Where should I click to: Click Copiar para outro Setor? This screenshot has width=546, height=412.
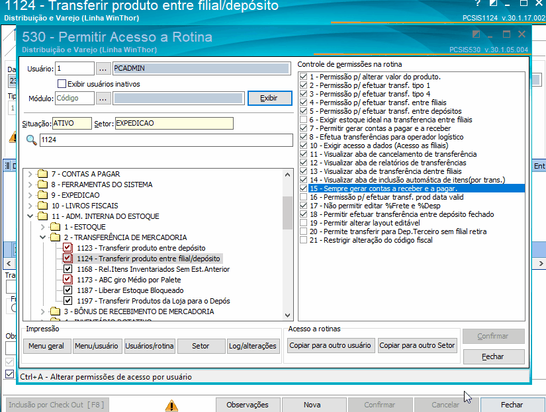(x=417, y=345)
